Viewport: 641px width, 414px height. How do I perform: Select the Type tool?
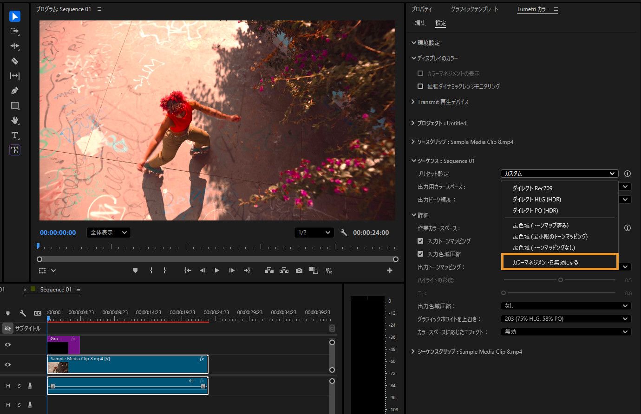coord(15,135)
